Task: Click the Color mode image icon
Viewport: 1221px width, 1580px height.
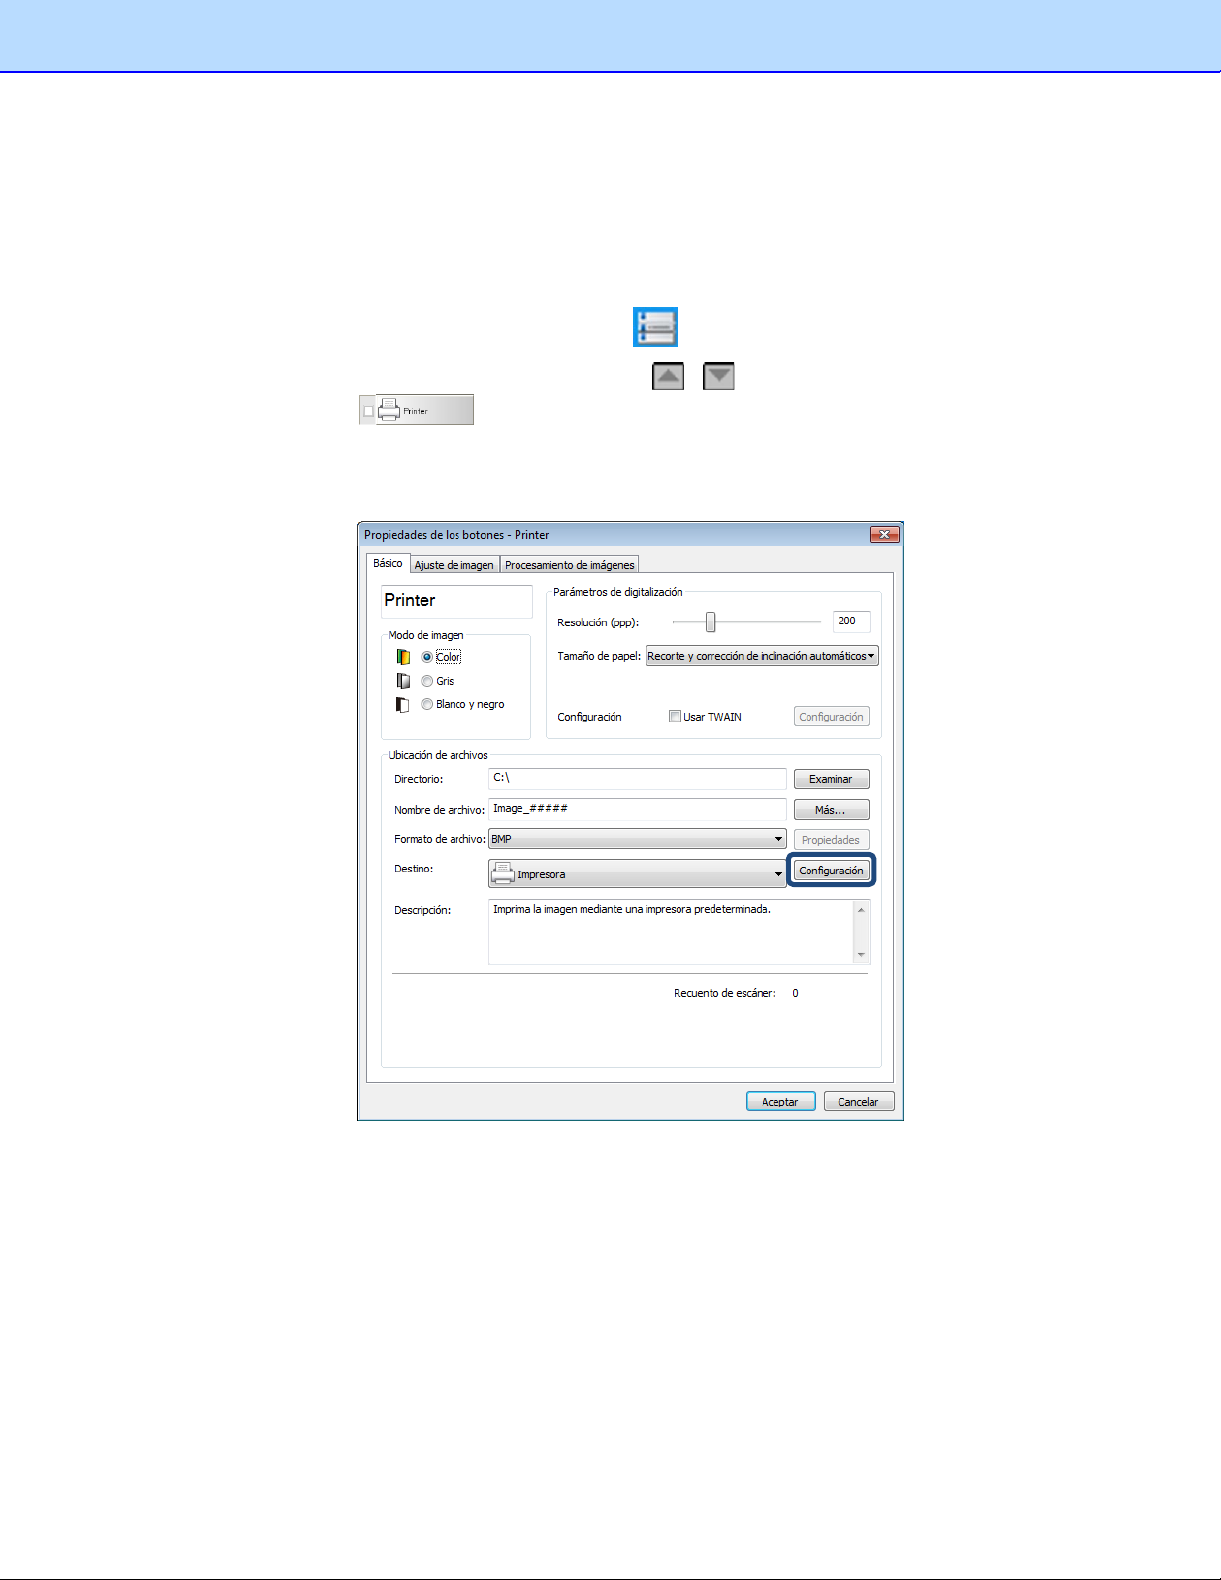Action: [403, 657]
